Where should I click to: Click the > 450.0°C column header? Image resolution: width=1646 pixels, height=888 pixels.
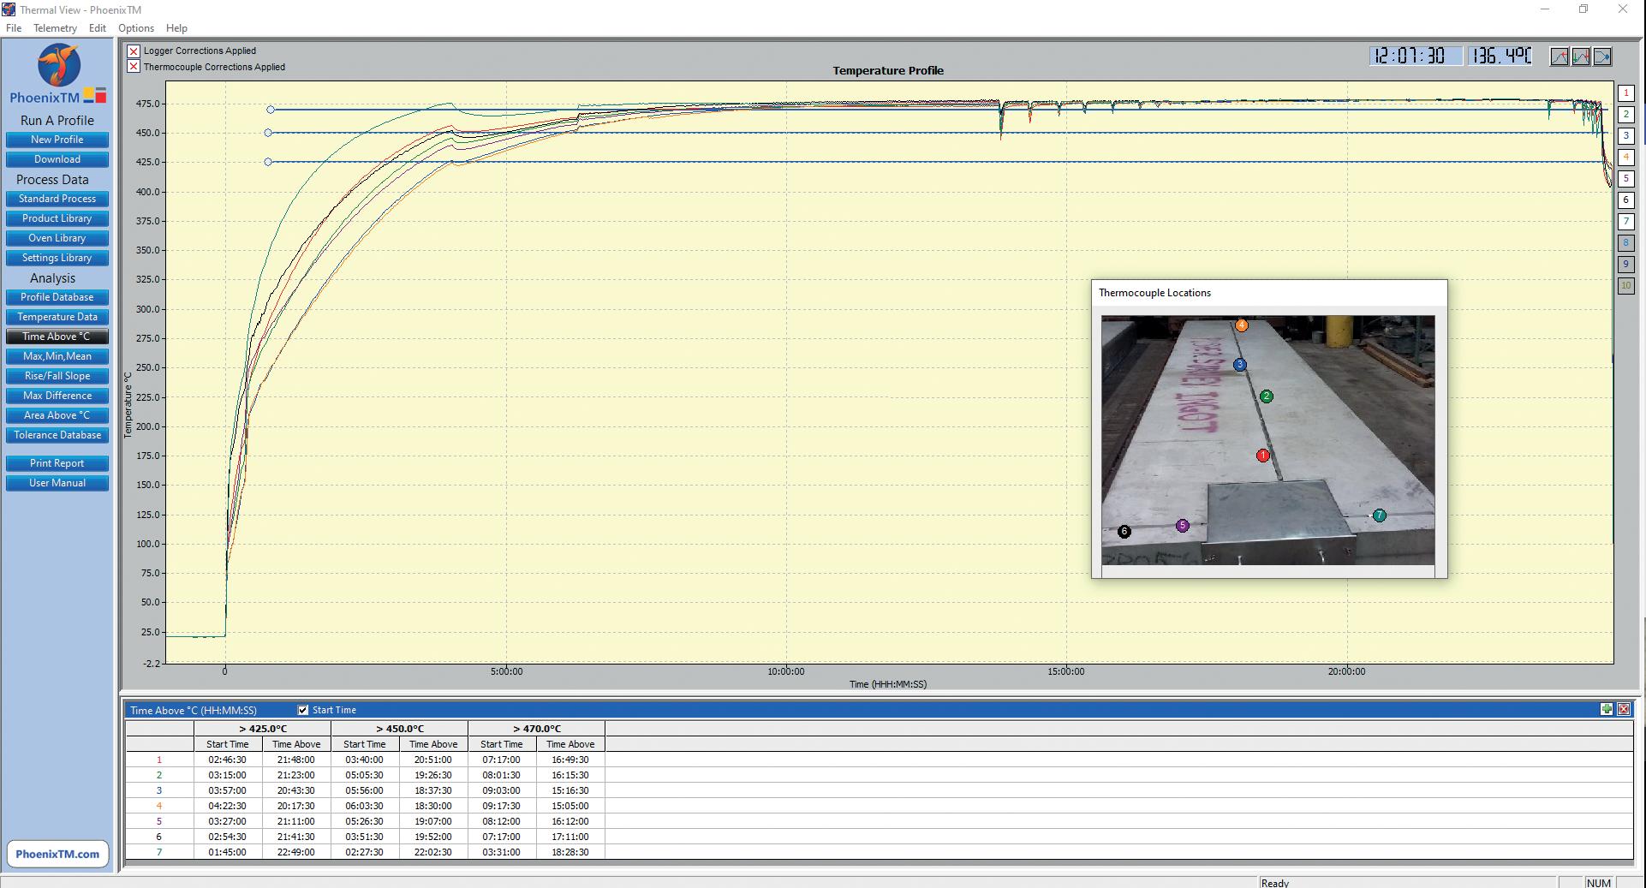(x=400, y=729)
